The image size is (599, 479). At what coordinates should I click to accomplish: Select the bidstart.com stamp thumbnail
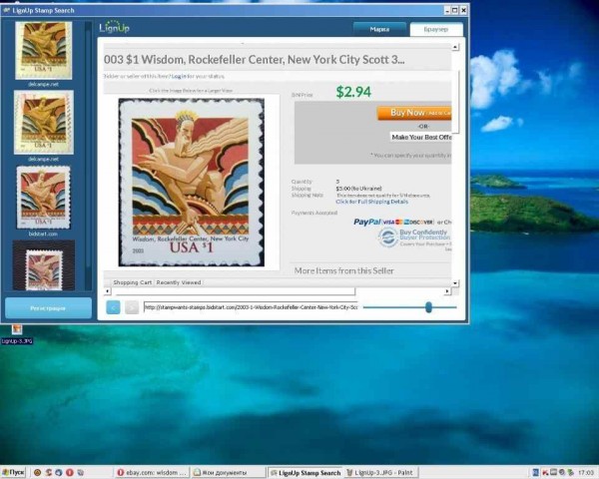click(x=43, y=198)
